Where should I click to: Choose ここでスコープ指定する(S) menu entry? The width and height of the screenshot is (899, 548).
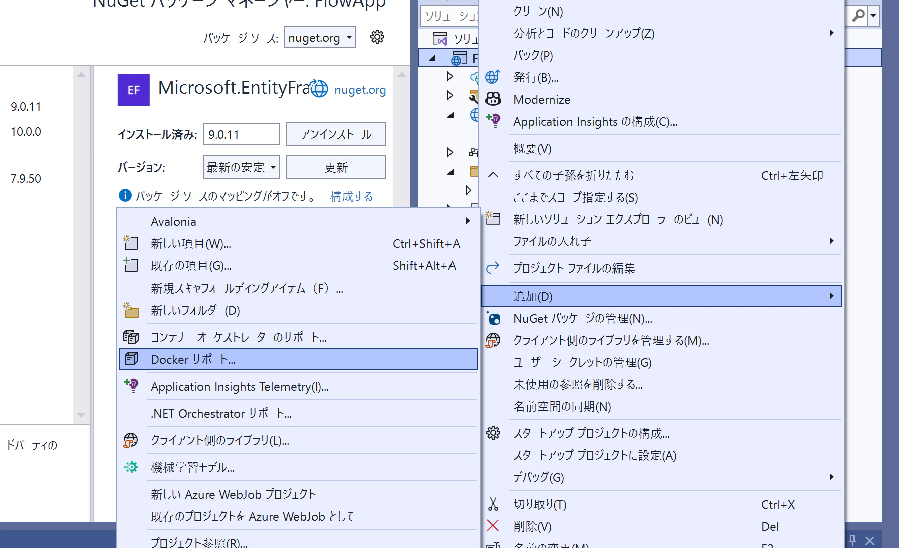661,197
